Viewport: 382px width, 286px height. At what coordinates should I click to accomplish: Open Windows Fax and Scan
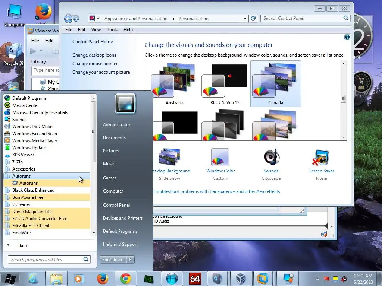(47, 134)
